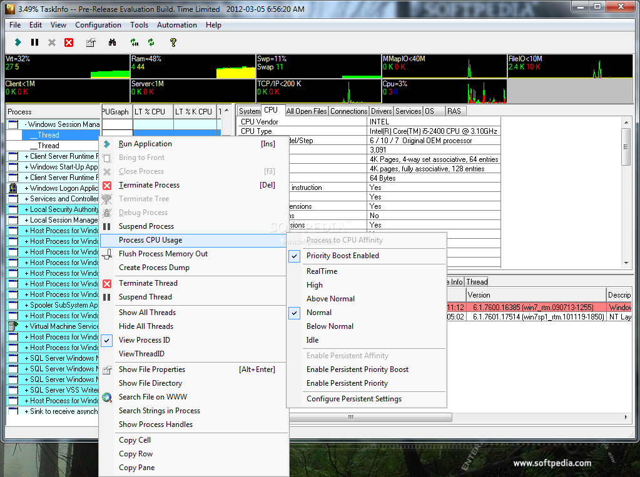Switch to the Drivers tab
Image resolution: width=640 pixels, height=477 pixels.
[381, 111]
